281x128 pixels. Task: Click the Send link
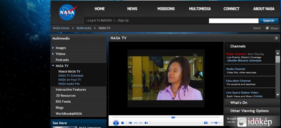(257, 28)
